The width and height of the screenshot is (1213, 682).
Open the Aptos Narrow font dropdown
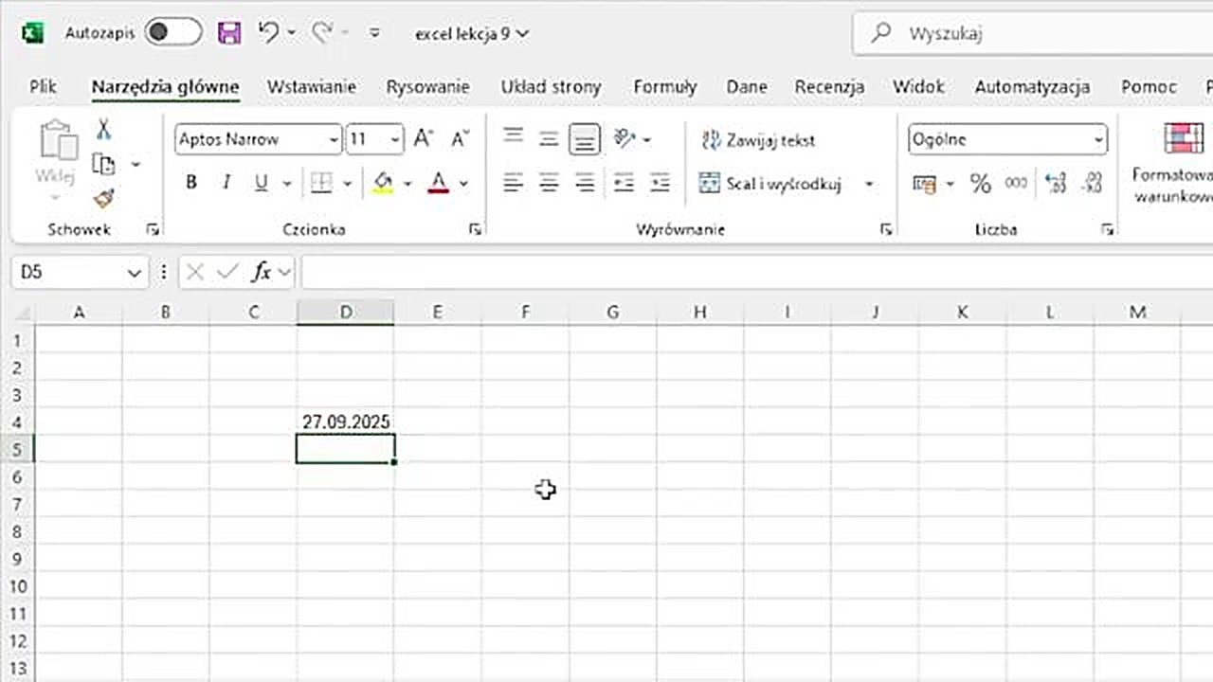[334, 140]
